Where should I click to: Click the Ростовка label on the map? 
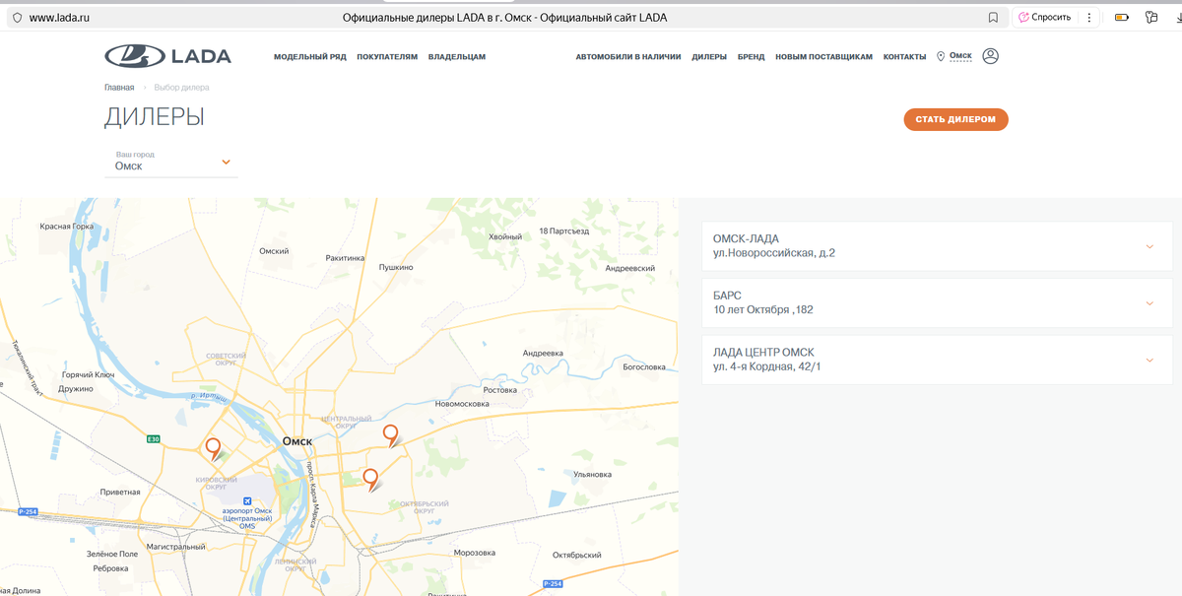click(x=500, y=389)
